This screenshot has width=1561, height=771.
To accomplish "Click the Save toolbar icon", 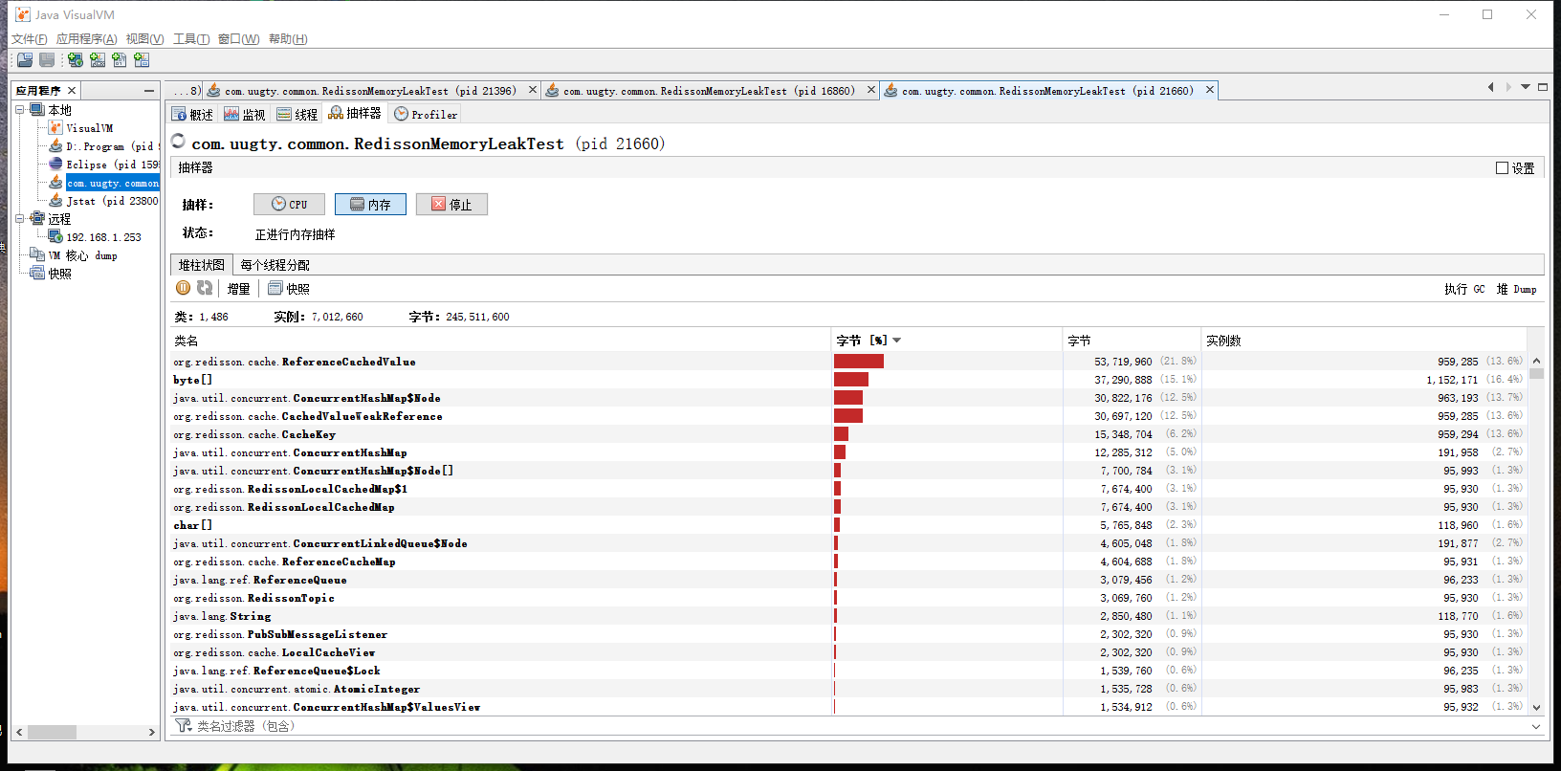I will point(46,60).
